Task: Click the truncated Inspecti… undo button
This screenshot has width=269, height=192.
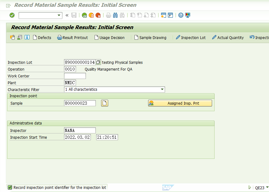Action: point(259,37)
